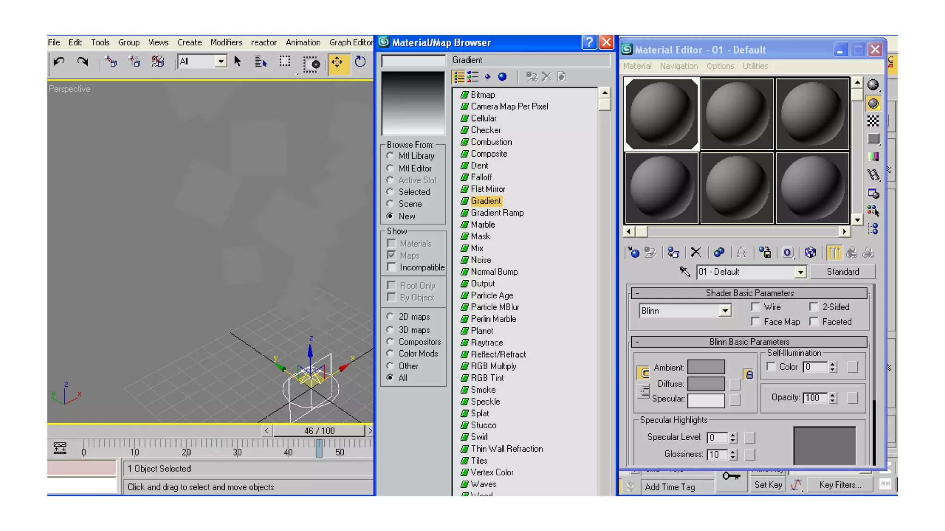Select the Scene radio button
Image resolution: width=945 pixels, height=531 pixels.
click(390, 204)
